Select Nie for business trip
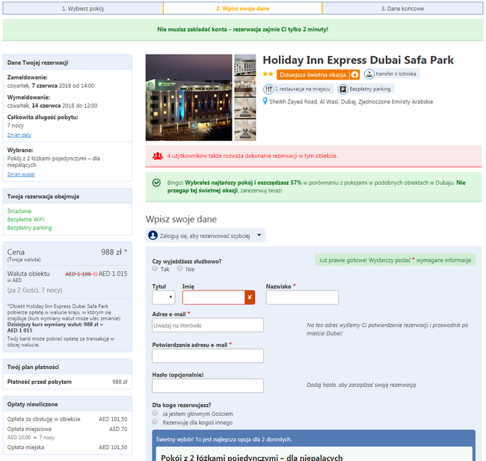Image resolution: width=486 pixels, height=461 pixels. click(179, 269)
